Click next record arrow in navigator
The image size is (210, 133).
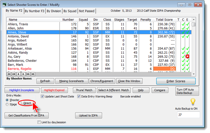coord(23,74)
